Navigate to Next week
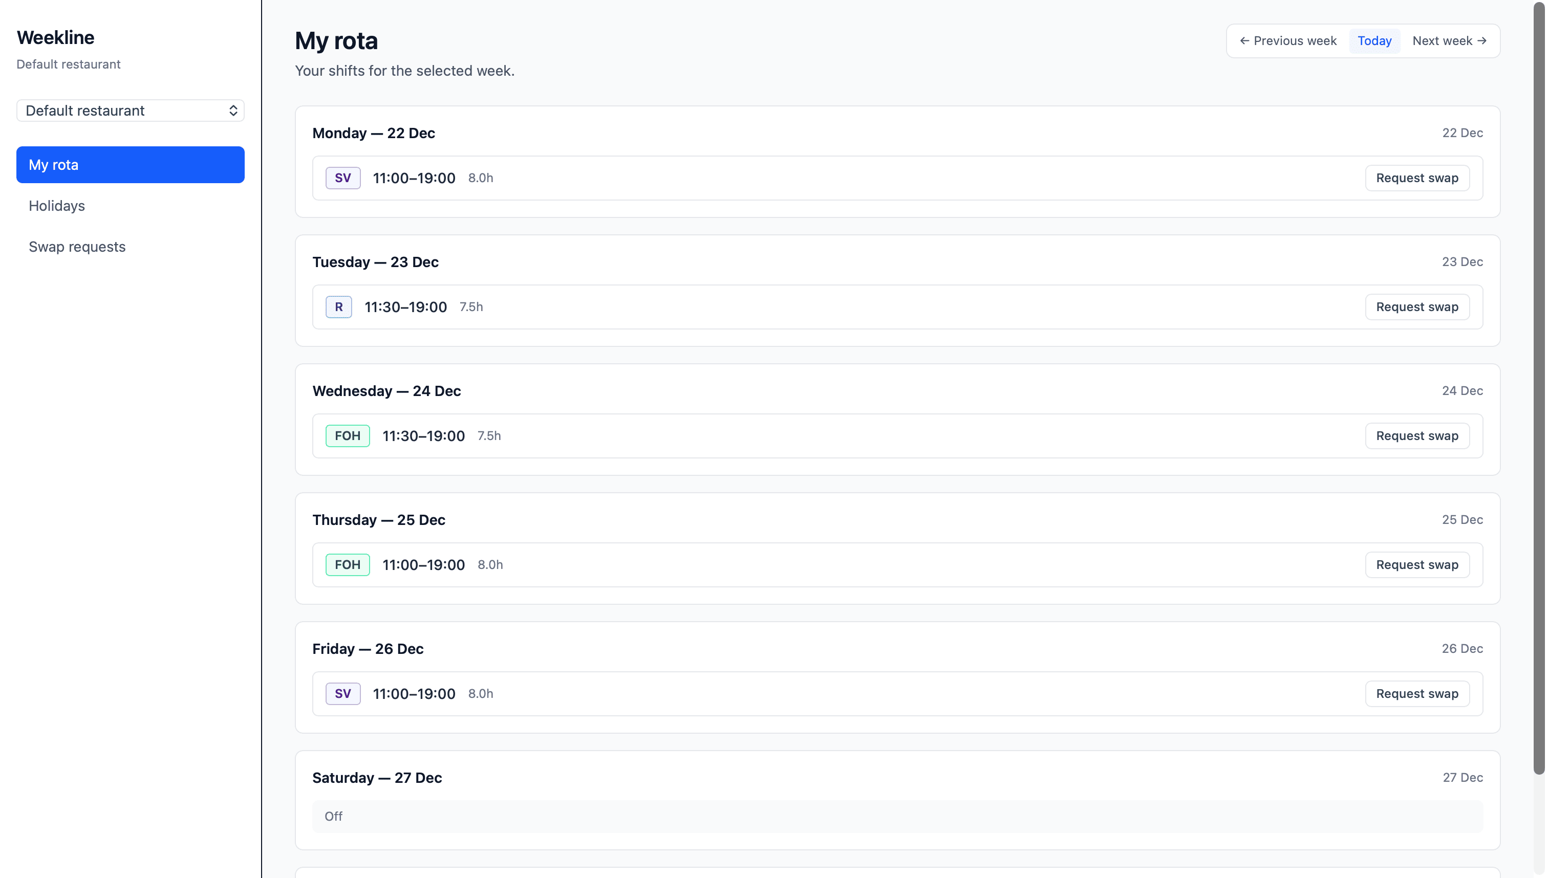 1449,40
